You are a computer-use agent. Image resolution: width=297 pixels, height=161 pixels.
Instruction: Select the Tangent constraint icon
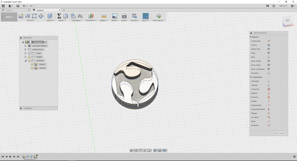[x=268, y=113]
